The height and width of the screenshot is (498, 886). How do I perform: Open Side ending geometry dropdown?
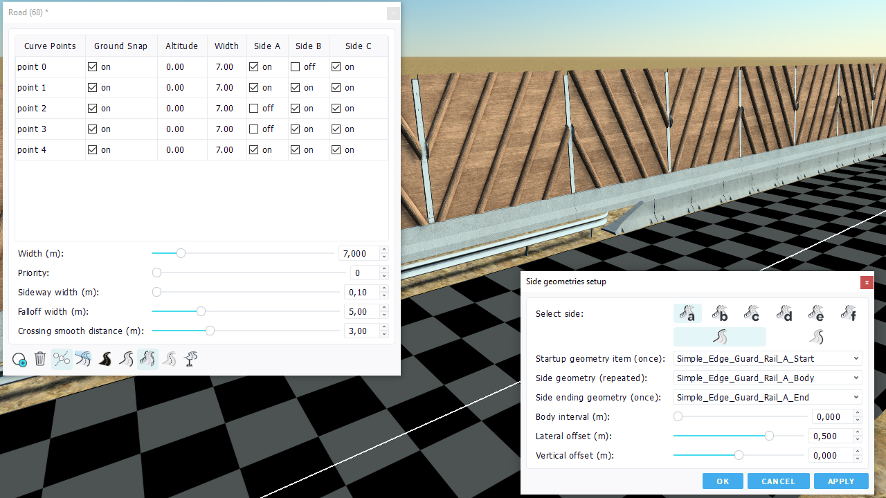pos(768,397)
